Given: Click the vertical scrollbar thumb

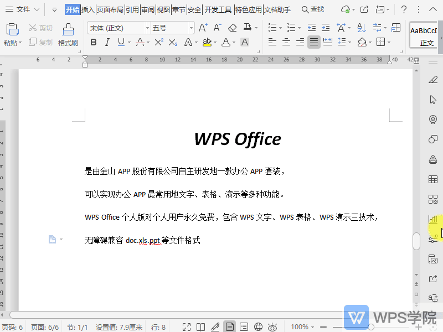Looking at the screenshot, I should (x=416, y=241).
